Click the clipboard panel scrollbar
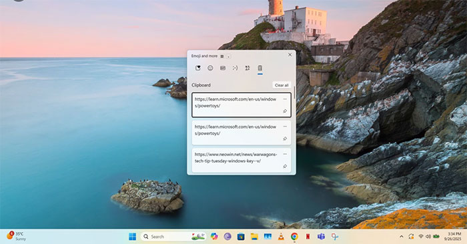 pyautogui.click(x=294, y=93)
